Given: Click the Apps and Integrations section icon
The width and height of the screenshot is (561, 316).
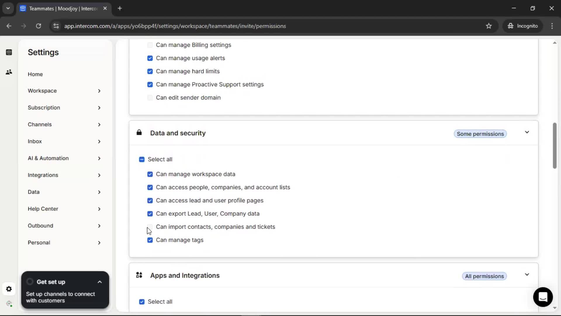Looking at the screenshot, I should pyautogui.click(x=139, y=275).
